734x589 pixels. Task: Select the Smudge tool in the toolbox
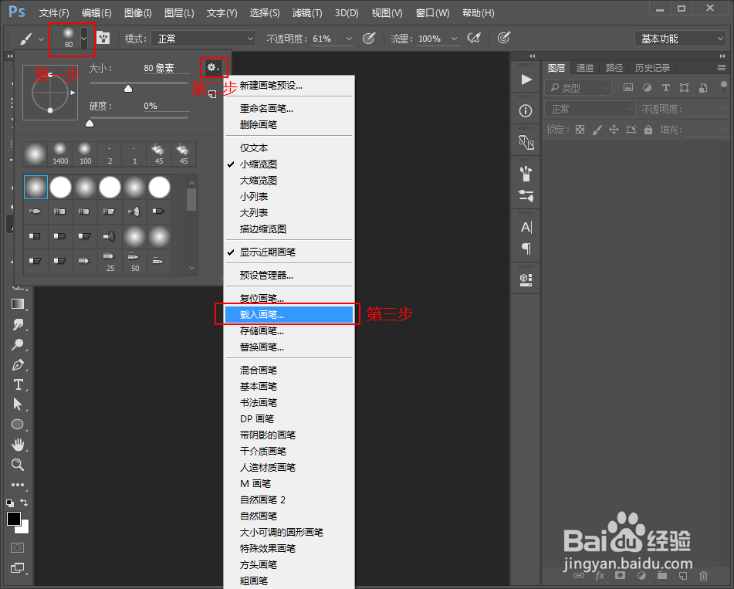(x=18, y=324)
